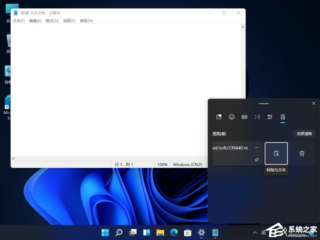Screen dimensions: 320x240
Task: Open the 编辑(E) menu in Notepad
Action: [35, 21]
